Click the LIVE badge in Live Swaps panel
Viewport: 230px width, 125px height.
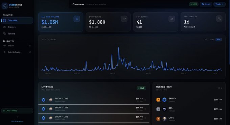point(141,88)
